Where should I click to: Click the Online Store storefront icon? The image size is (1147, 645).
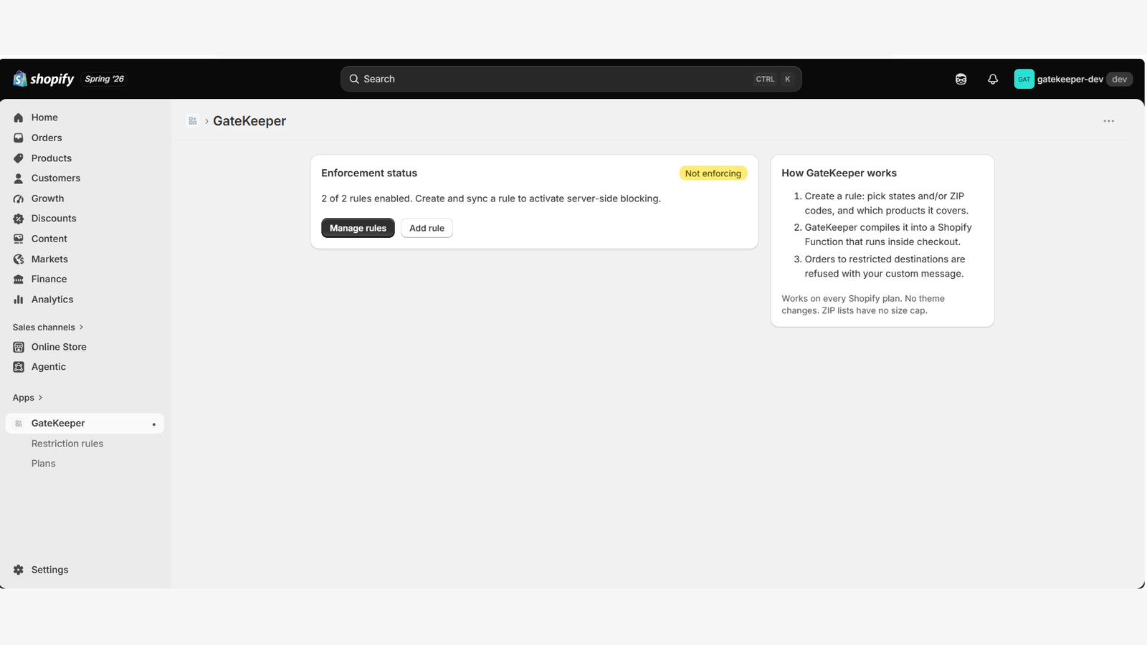(x=19, y=347)
